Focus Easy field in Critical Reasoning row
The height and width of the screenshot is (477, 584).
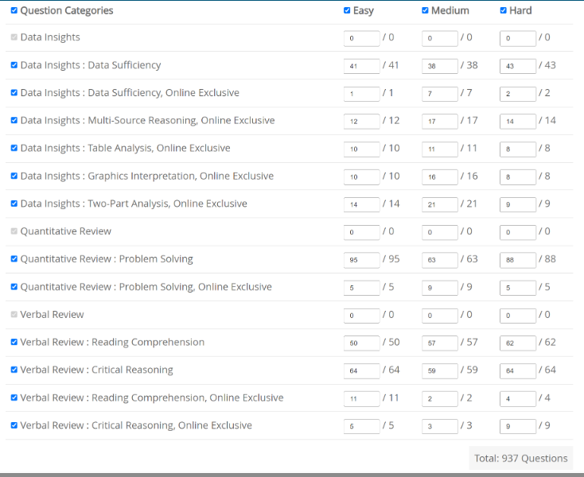point(362,370)
